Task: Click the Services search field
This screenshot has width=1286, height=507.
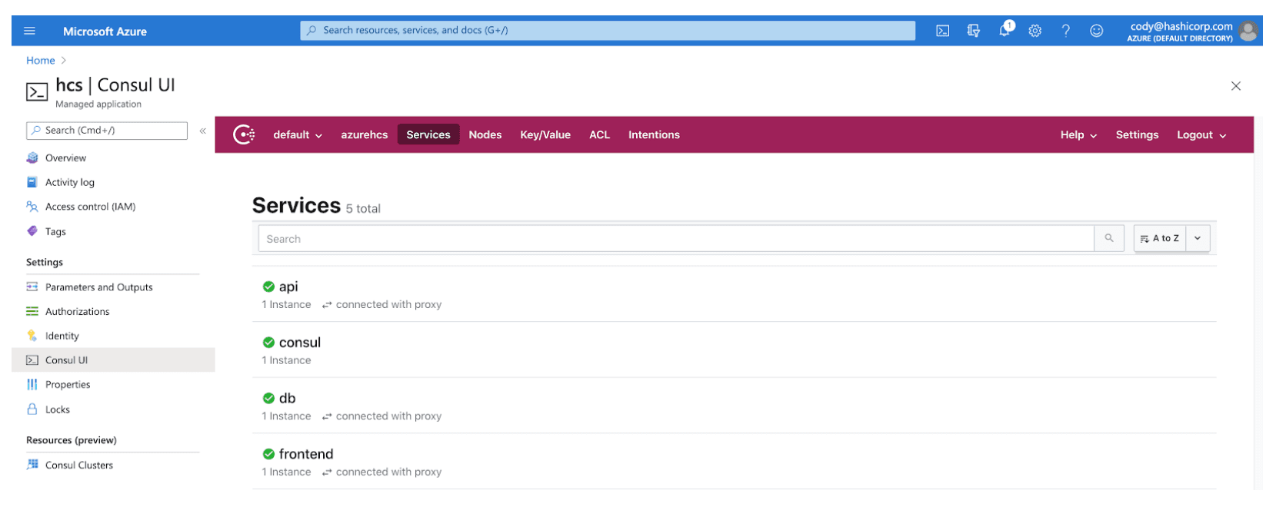Action: point(675,239)
